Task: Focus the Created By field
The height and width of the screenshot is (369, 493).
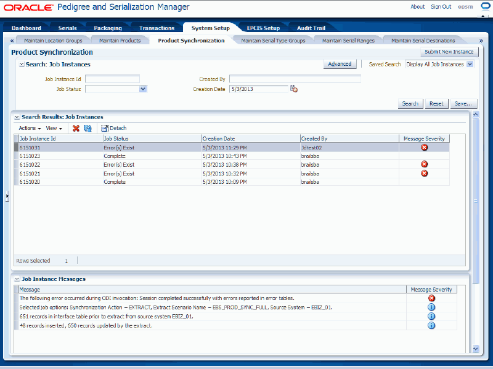Action: [295, 79]
